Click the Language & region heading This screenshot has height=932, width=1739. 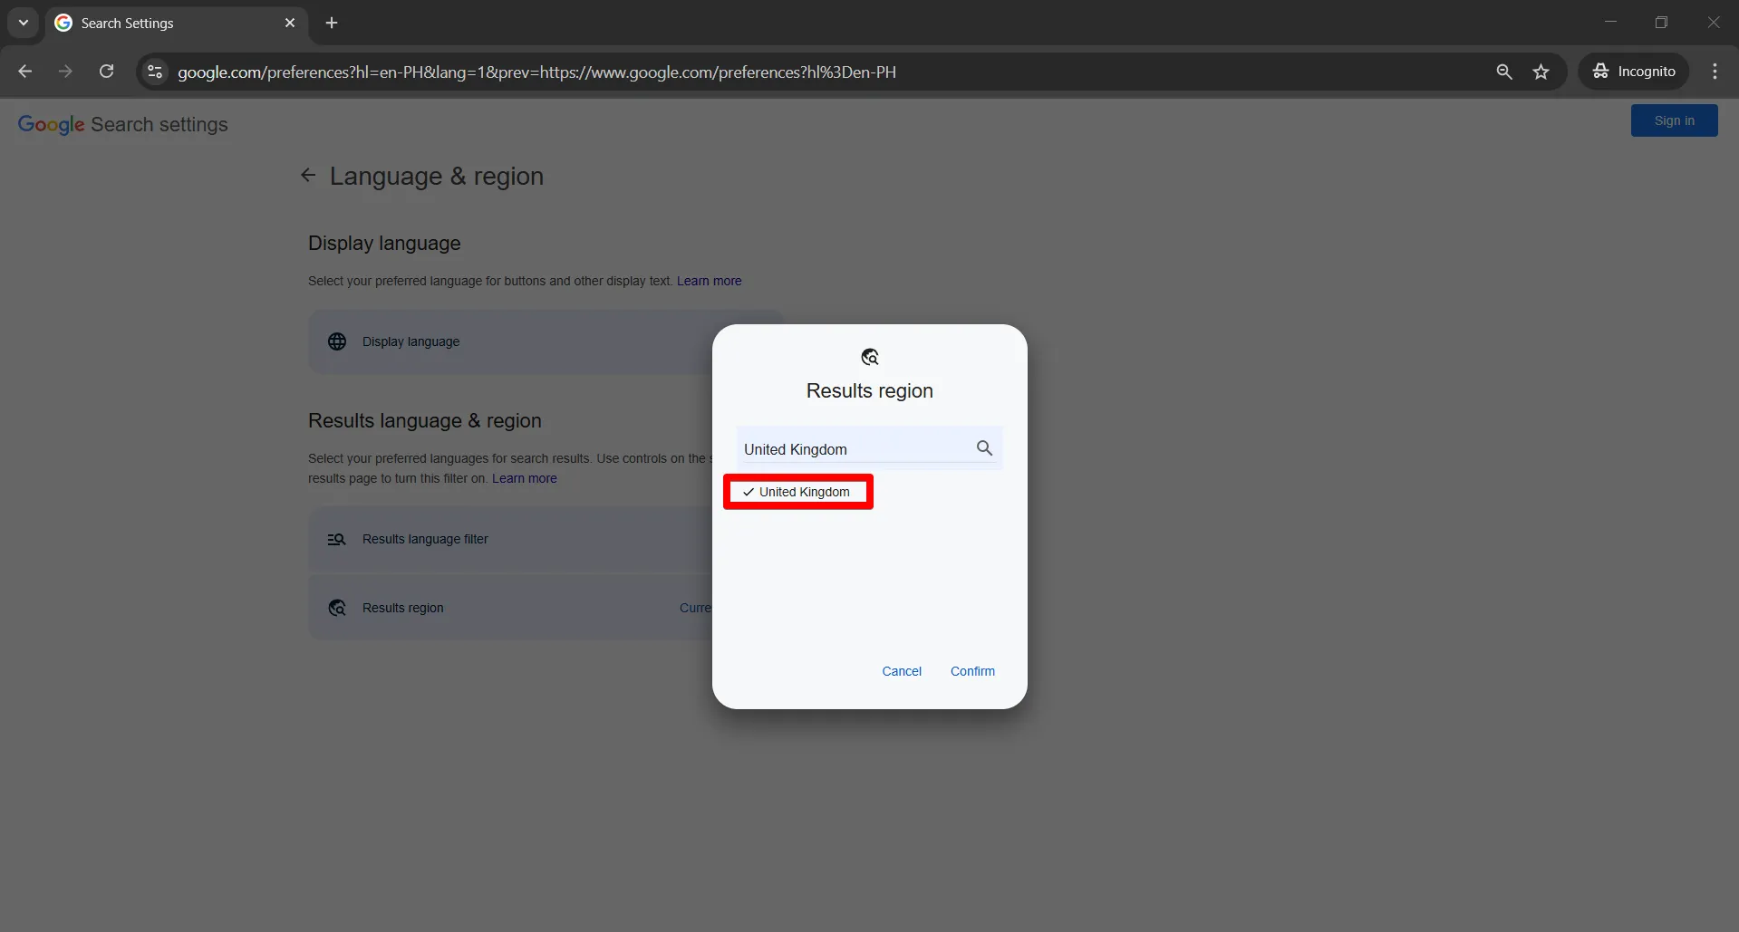point(437,176)
